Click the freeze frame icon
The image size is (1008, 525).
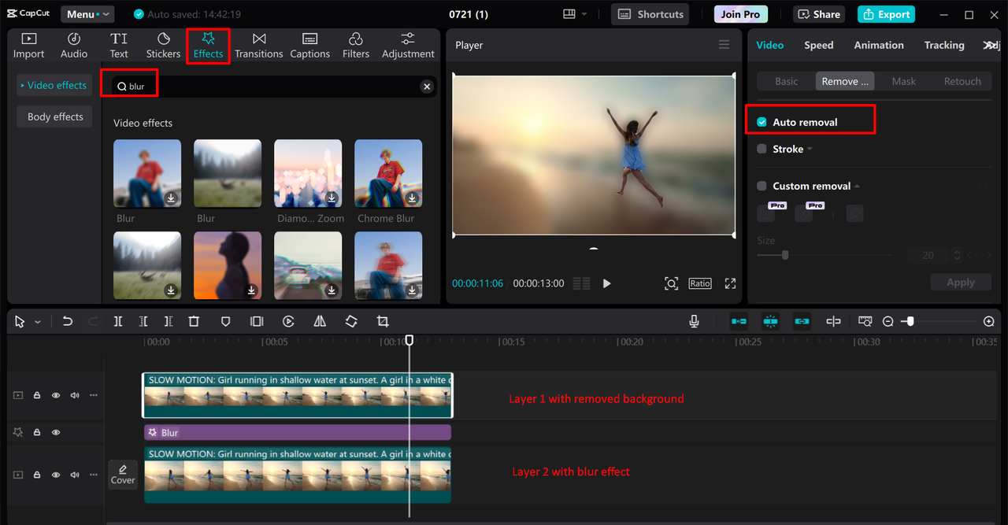[x=257, y=321]
